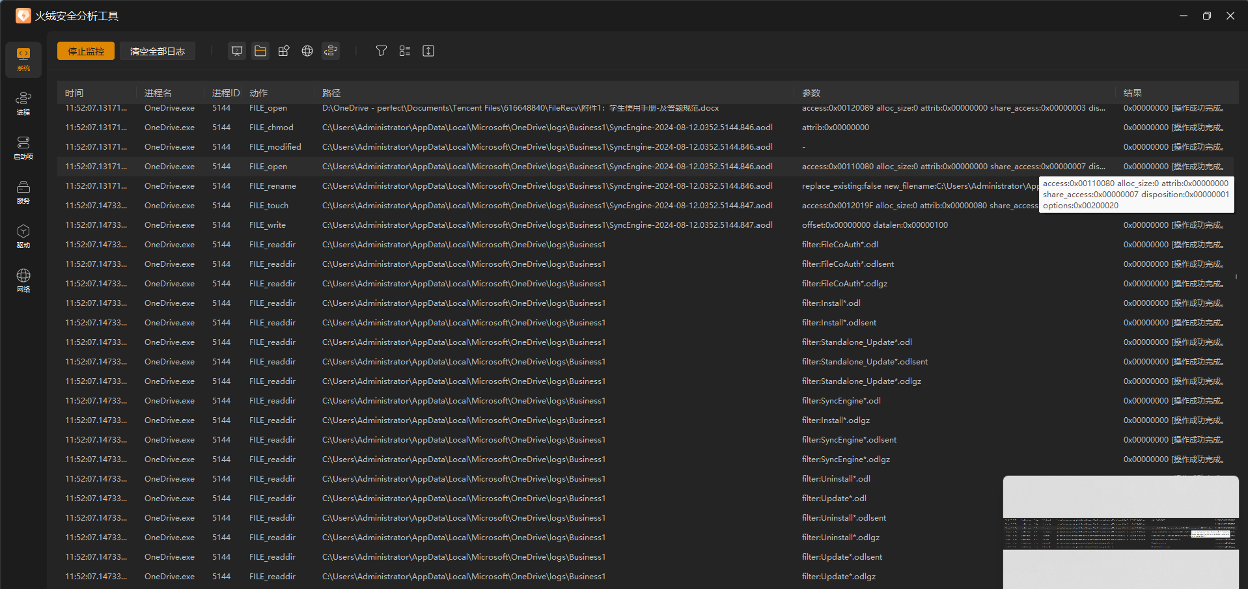Toggle the screen-shaped monitoring icon in toolbar
The image size is (1248, 589).
point(237,51)
